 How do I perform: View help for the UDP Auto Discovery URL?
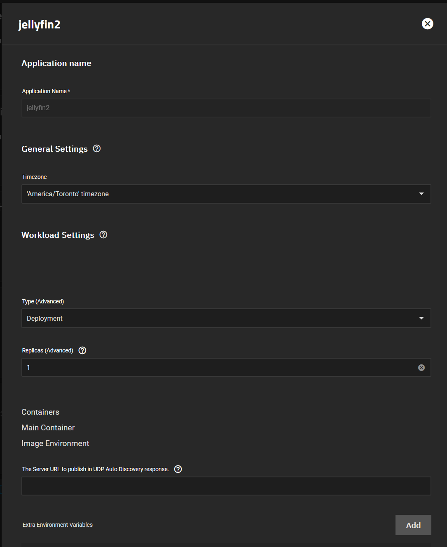178,469
